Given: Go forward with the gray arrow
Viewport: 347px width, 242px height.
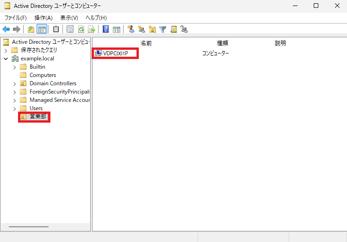Looking at the screenshot, I should (17, 29).
